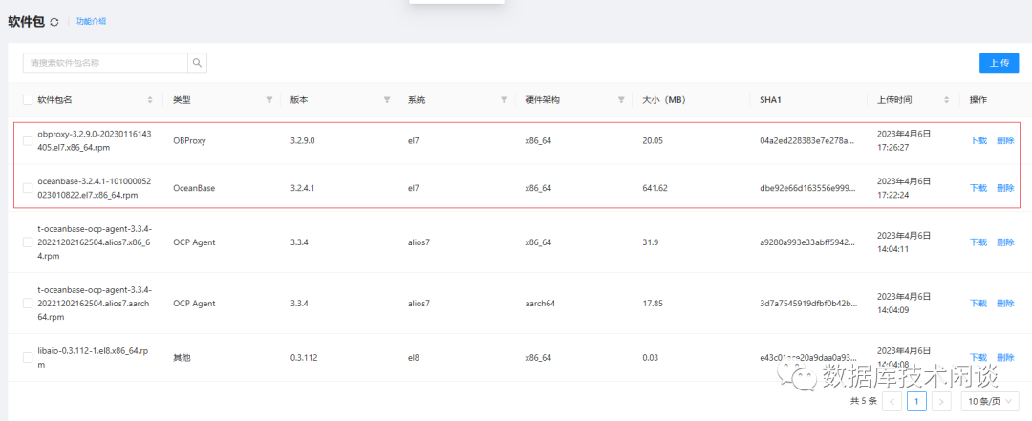Click the OBProxy type cell

[x=189, y=140]
